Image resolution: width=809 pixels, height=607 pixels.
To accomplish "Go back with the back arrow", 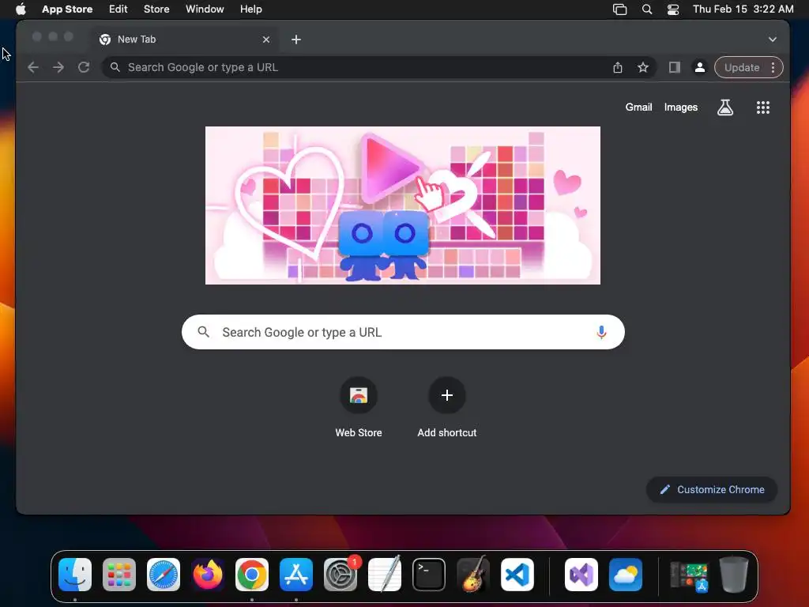I will (33, 68).
